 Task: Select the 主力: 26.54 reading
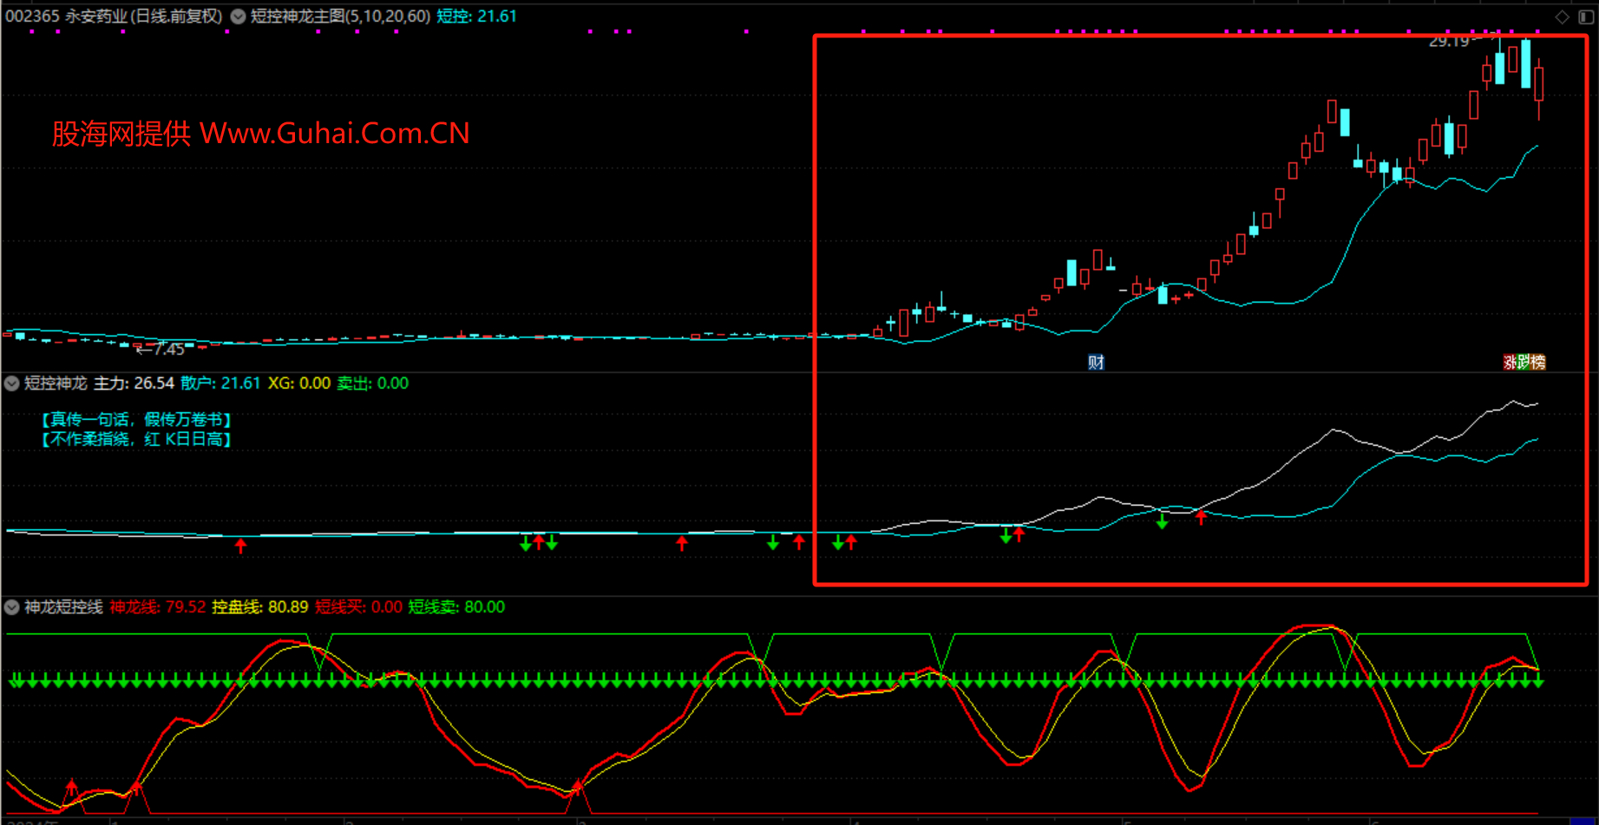tap(134, 383)
